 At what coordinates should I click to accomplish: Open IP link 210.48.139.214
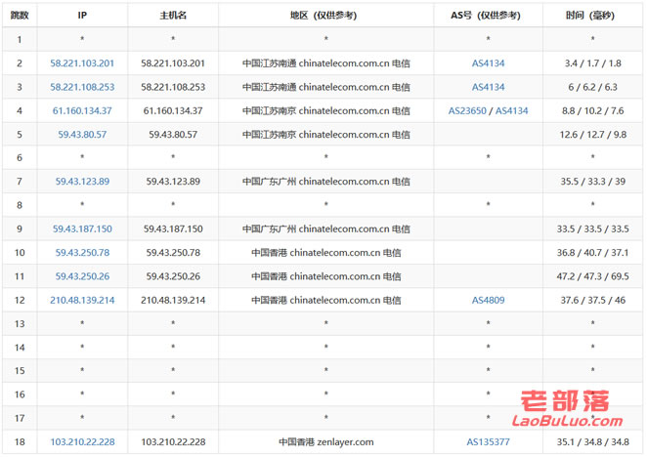(82, 300)
